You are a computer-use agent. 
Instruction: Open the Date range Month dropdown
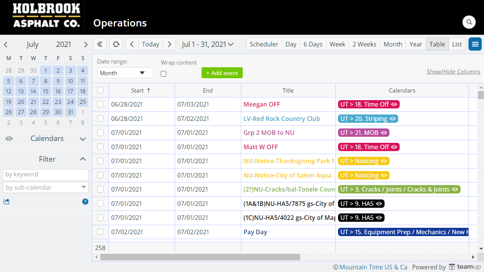[125, 73]
